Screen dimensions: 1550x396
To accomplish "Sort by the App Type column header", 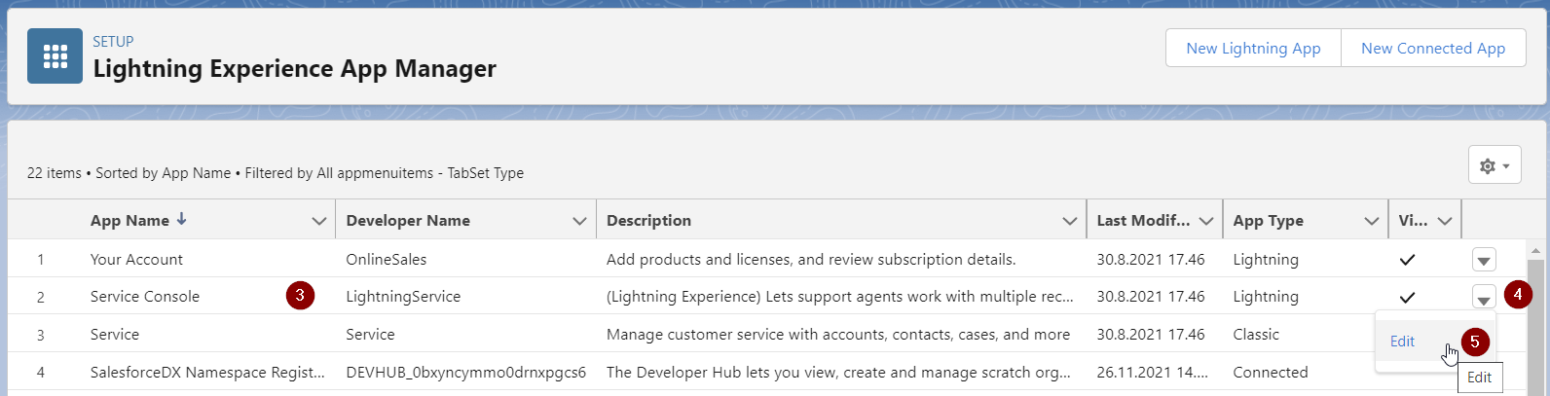I will 1268,220.
